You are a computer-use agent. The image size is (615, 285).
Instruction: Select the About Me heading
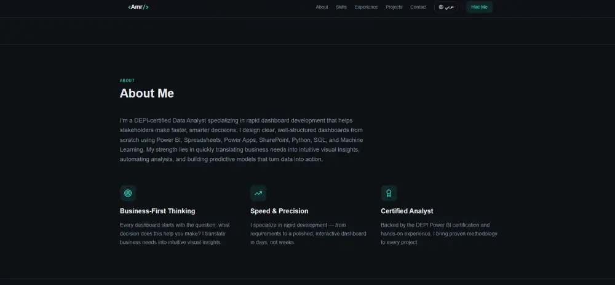click(x=147, y=93)
